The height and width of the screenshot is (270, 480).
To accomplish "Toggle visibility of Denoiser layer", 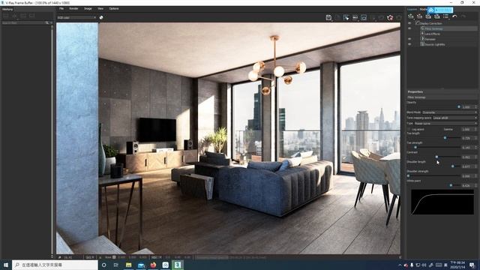I will [409, 39].
